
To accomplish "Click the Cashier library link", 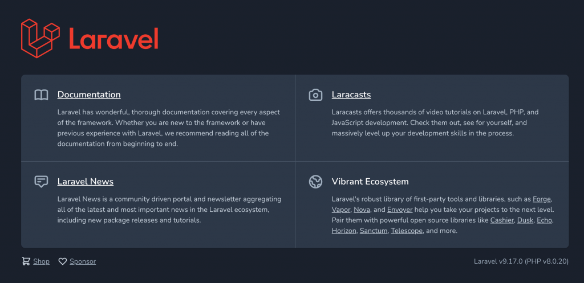I will click(502, 220).
